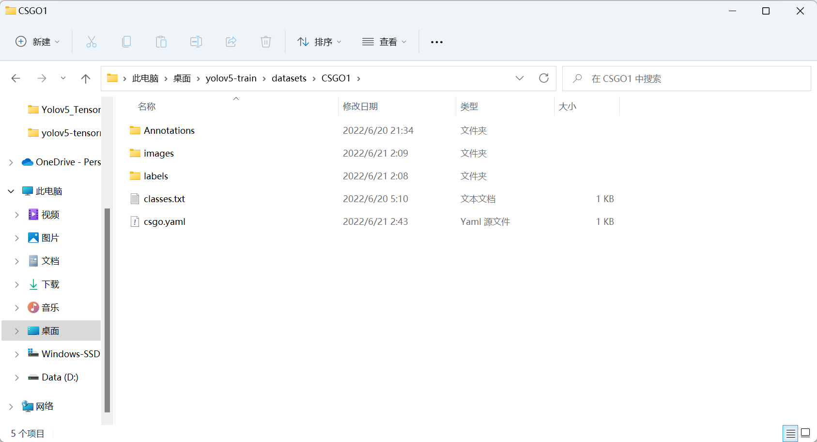The height and width of the screenshot is (442, 817).
Task: Select 文档 in navigation pane
Action: point(50,261)
